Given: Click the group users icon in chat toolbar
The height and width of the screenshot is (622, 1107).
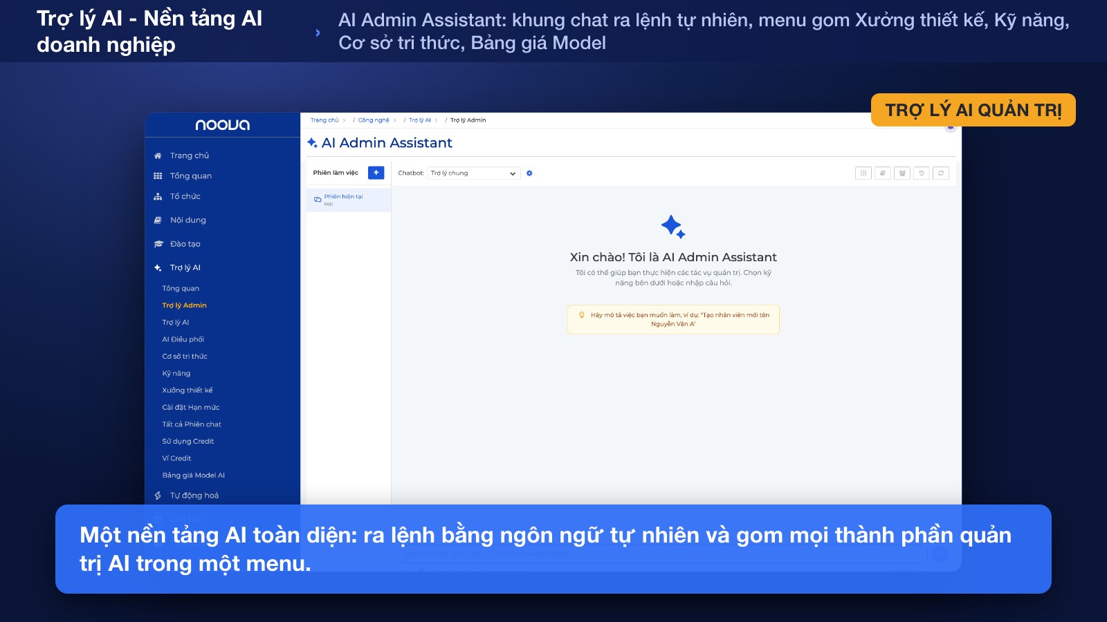Looking at the screenshot, I should [x=902, y=173].
